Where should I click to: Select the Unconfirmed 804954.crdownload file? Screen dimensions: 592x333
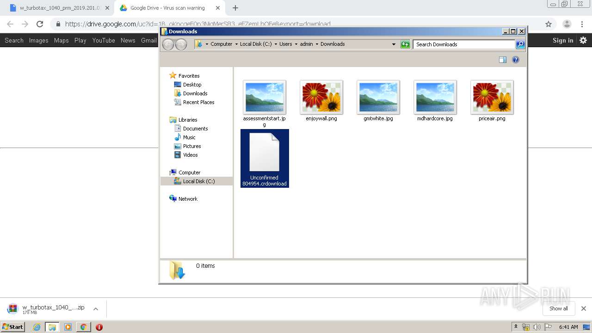265,158
